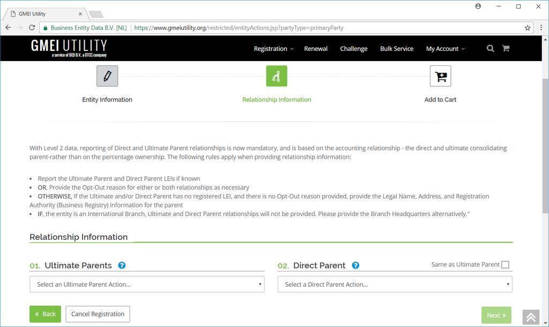
Task: Click the 02. Direct Parent heading
Action: [311, 265]
